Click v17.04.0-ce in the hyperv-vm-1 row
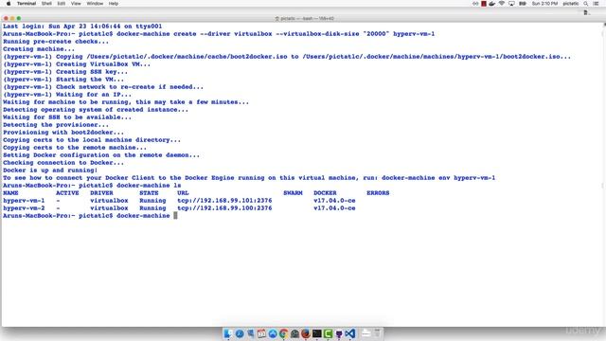 pyautogui.click(x=334, y=200)
